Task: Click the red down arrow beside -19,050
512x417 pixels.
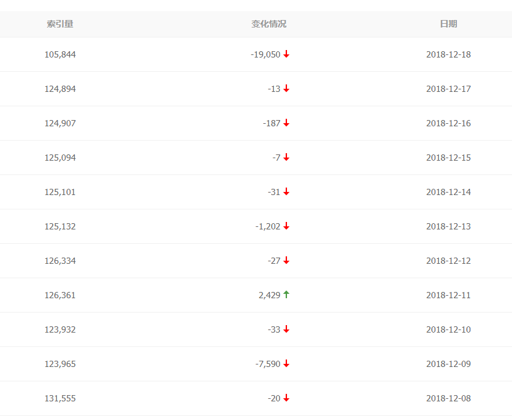Action: [x=286, y=54]
